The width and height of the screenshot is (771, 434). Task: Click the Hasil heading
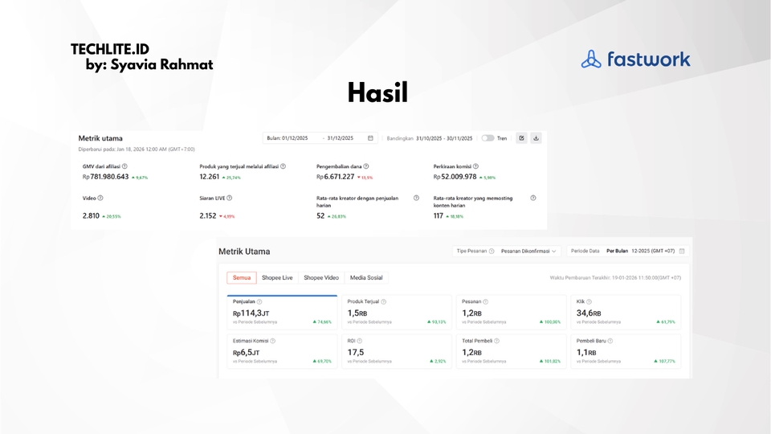tap(377, 92)
